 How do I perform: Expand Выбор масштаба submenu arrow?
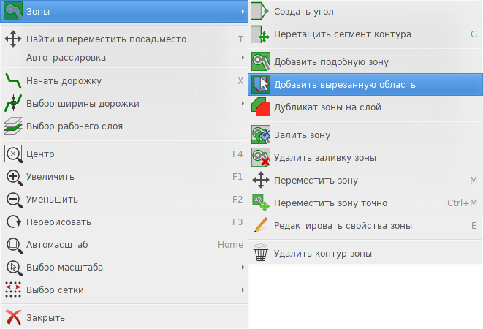tap(243, 267)
